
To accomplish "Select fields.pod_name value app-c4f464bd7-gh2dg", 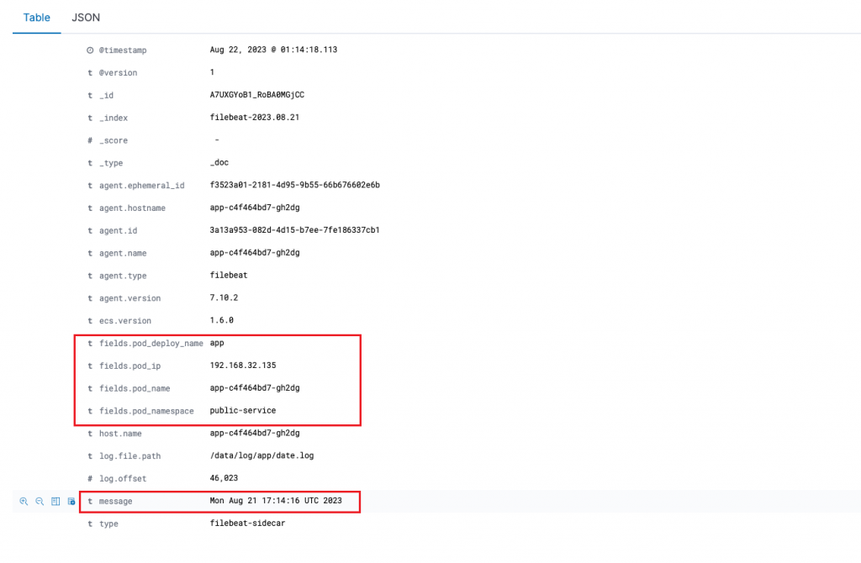I will [255, 387].
